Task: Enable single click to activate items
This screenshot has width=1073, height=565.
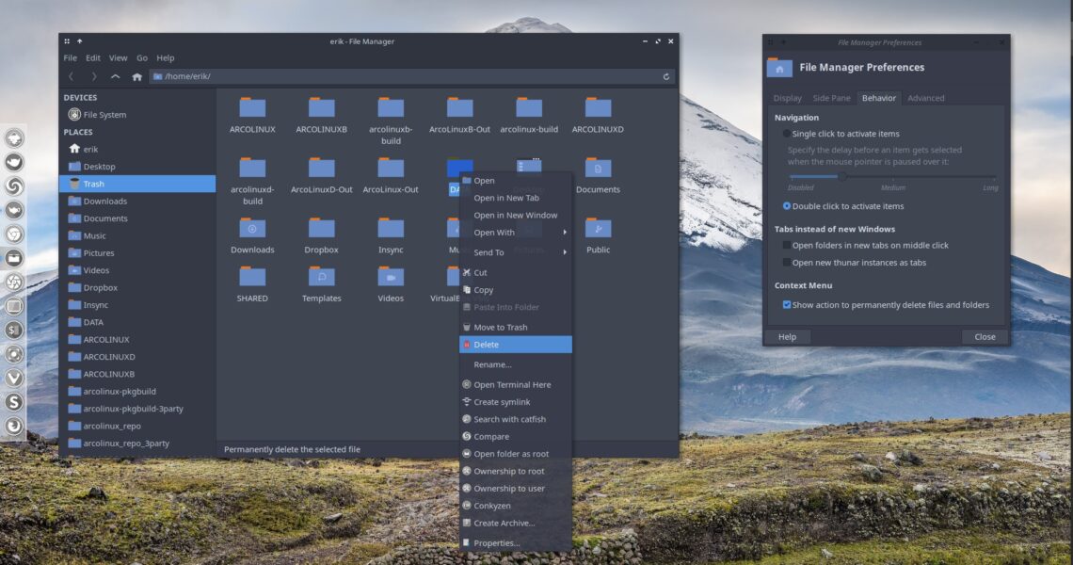Action: (x=787, y=134)
